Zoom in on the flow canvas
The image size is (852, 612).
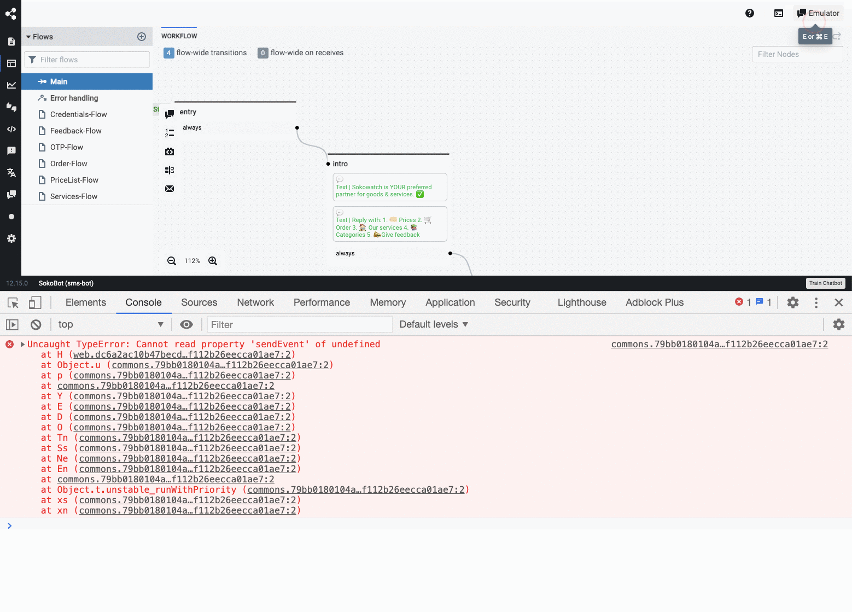tap(213, 261)
